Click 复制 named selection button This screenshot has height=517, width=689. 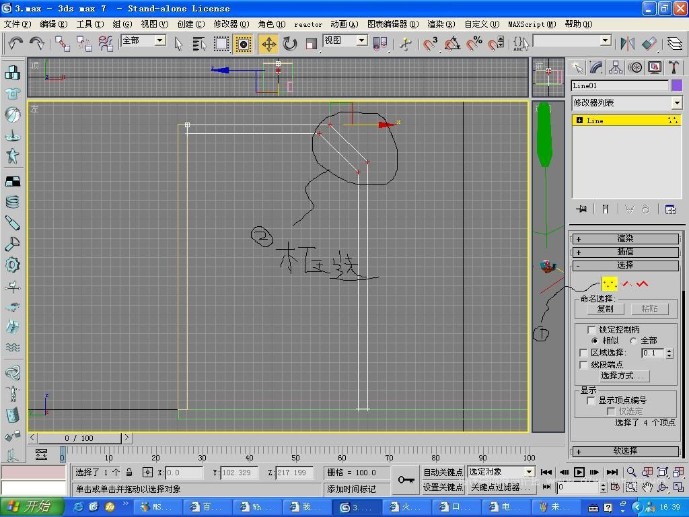pos(605,308)
